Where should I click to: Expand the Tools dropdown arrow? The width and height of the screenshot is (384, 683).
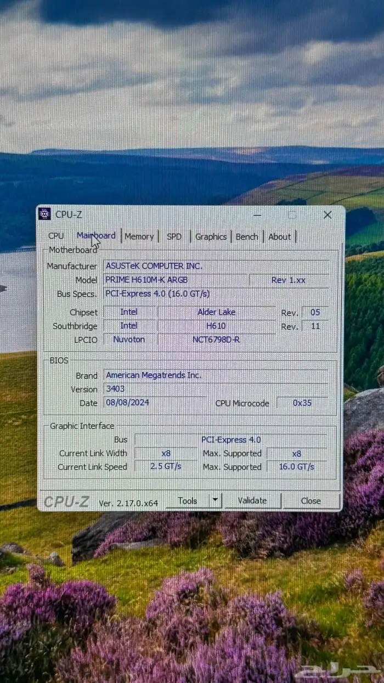pos(215,500)
